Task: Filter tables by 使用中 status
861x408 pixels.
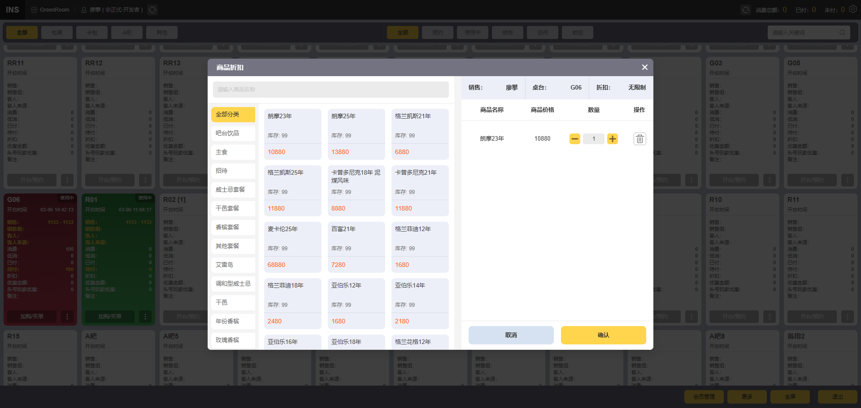Action: (473, 33)
